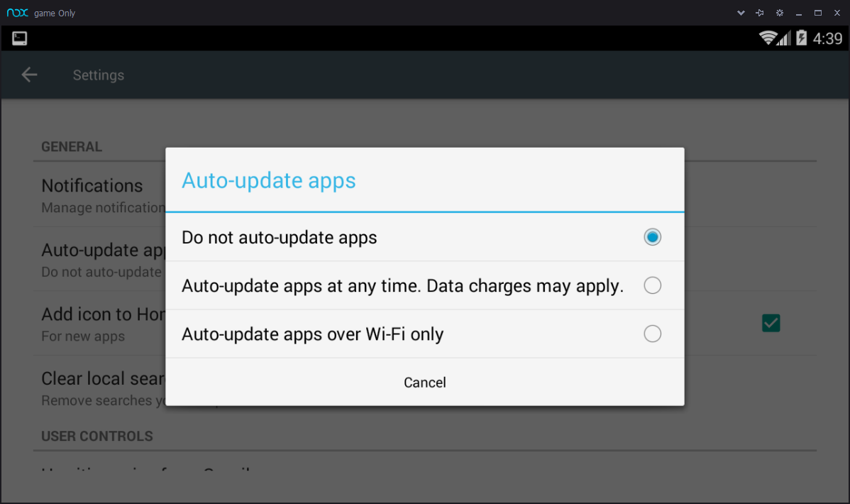
Task: Click the pin window icon
Action: pyautogui.click(x=759, y=13)
